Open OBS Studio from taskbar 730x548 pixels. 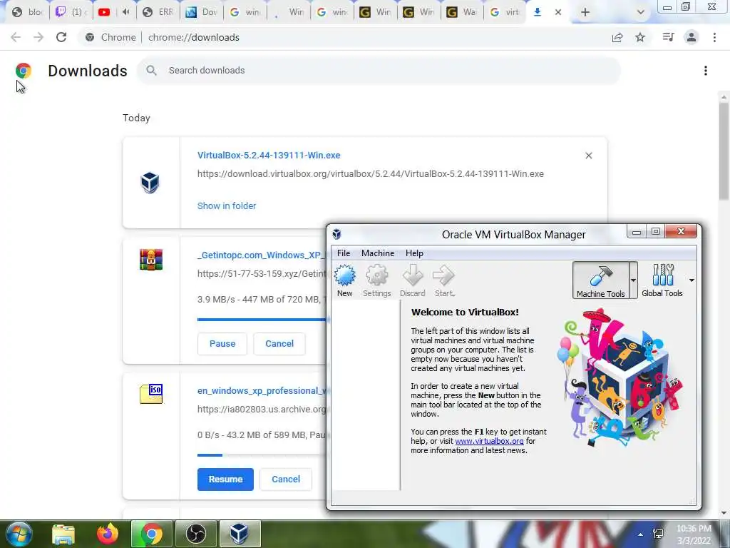pos(196,534)
